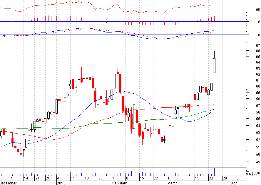The width and height of the screenshot is (261, 185).
Task: Select the 62 price level label
Action: pyautogui.click(x=258, y=74)
